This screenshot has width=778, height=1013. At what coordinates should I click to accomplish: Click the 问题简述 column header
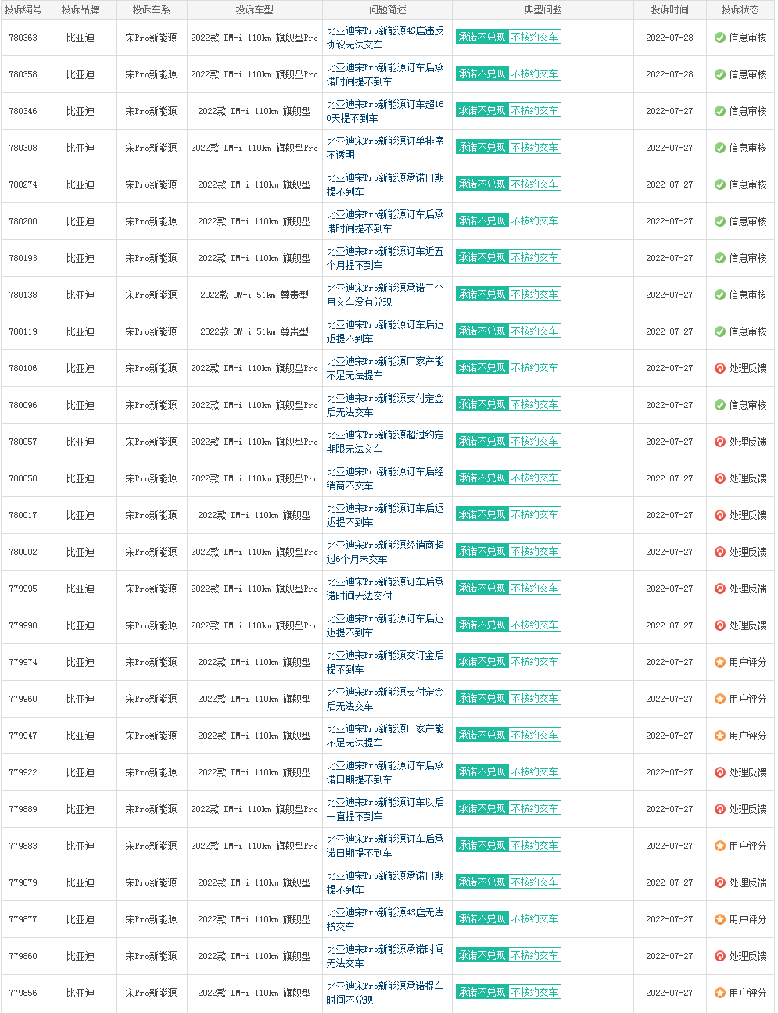[387, 10]
